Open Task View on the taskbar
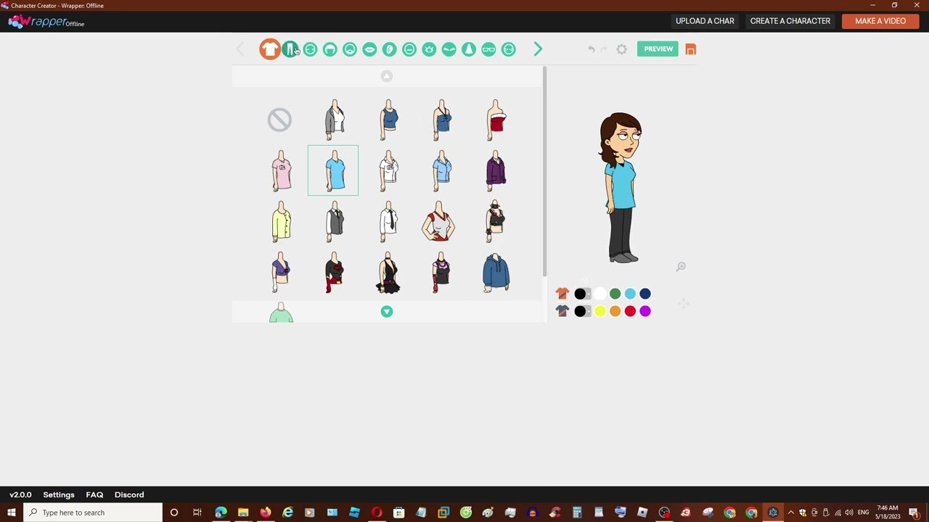 coord(197,513)
